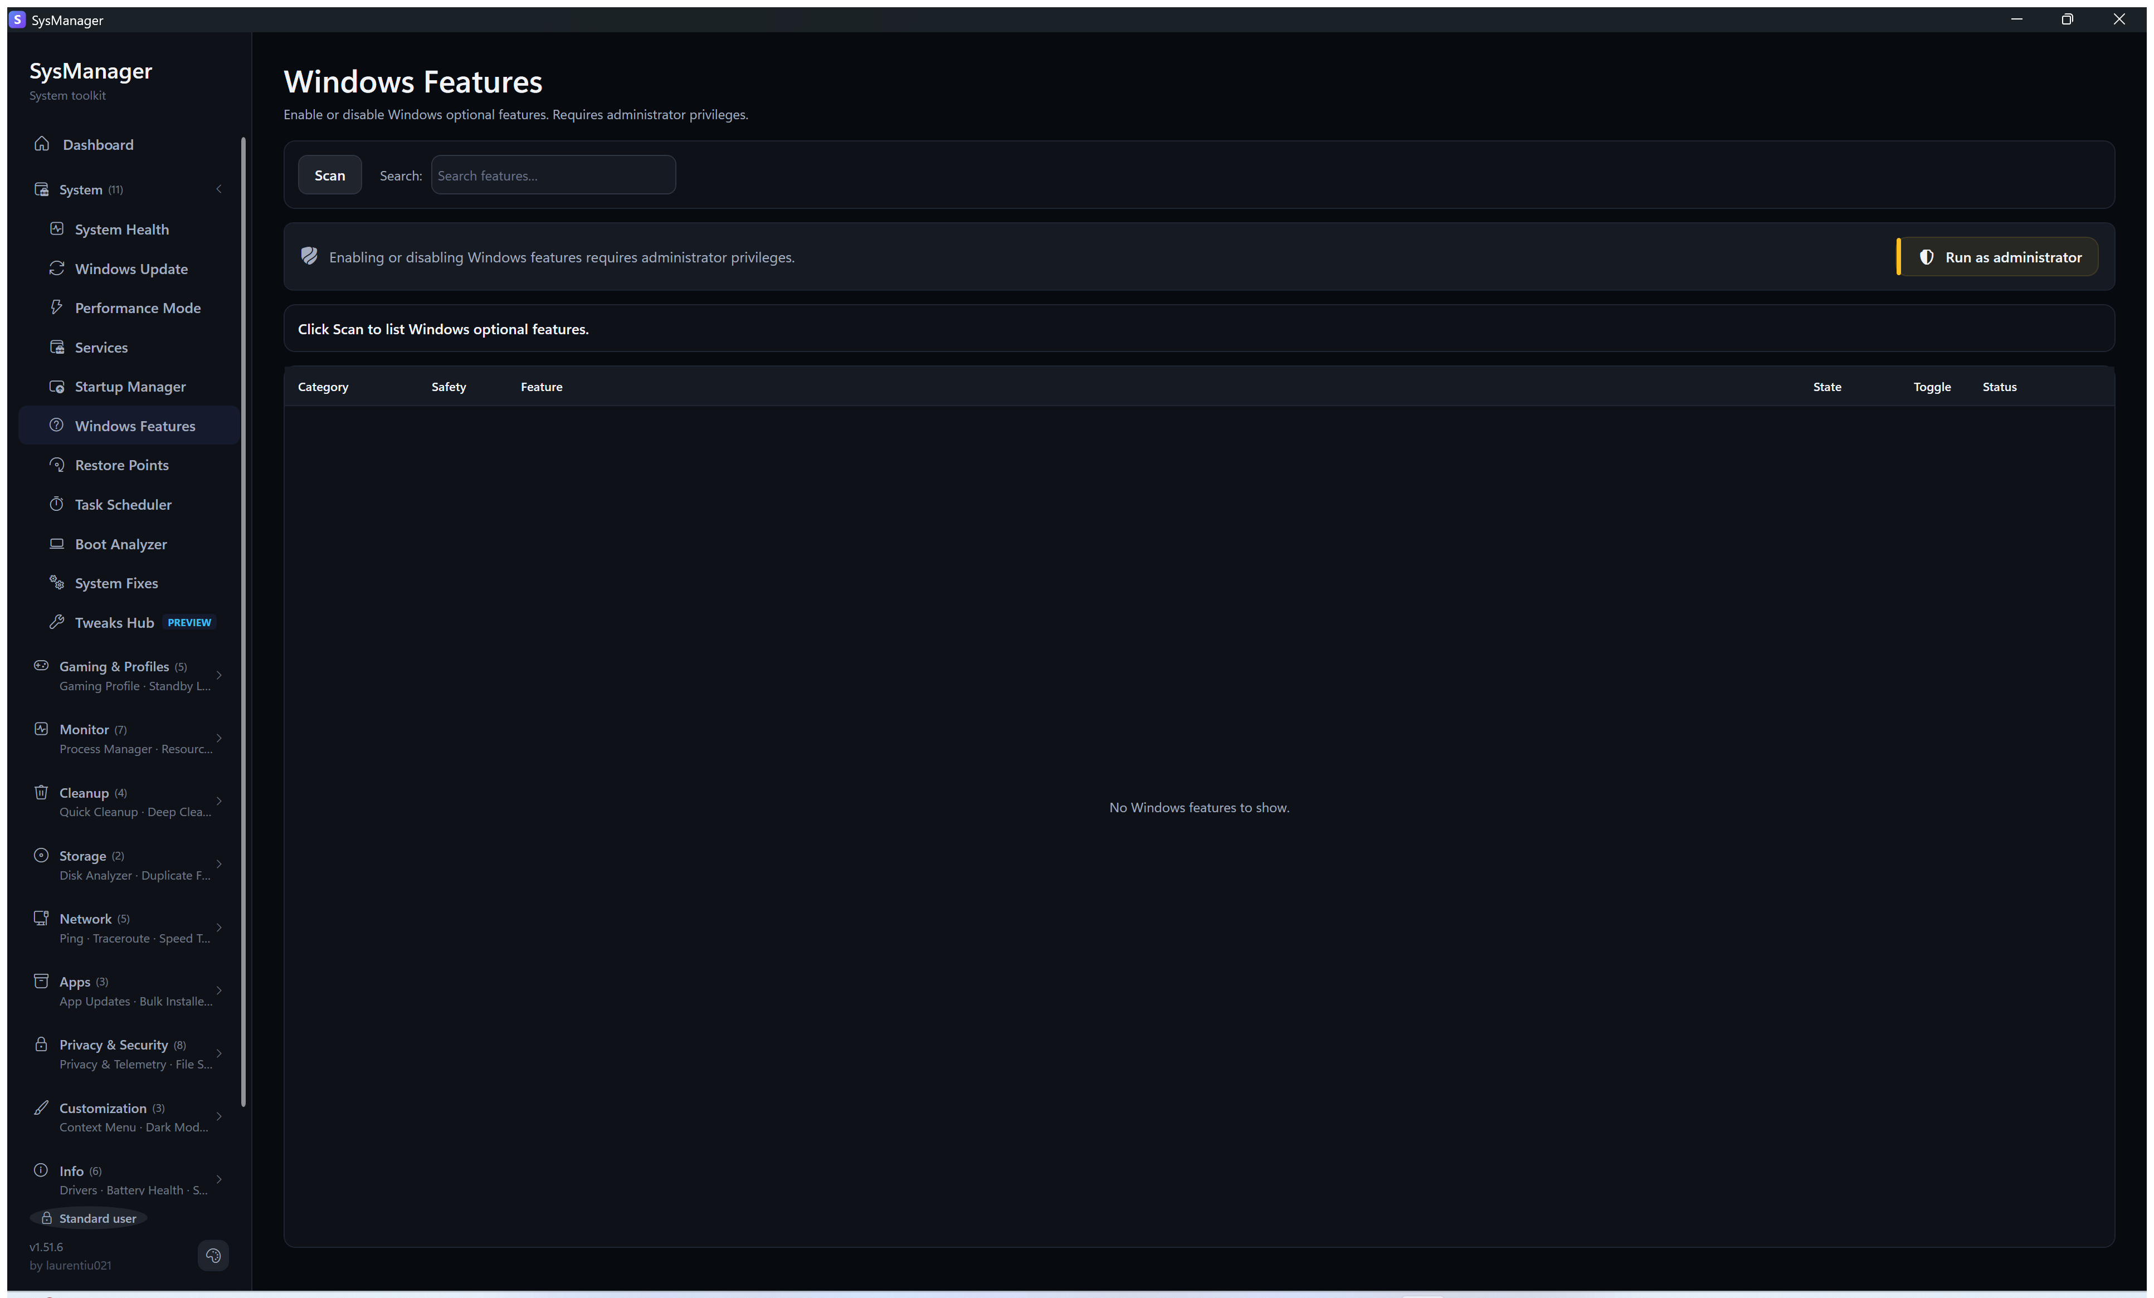Screen dimensions: 2154x1298
Task: Click the sidebar vertical scrollbar
Action: [243, 622]
